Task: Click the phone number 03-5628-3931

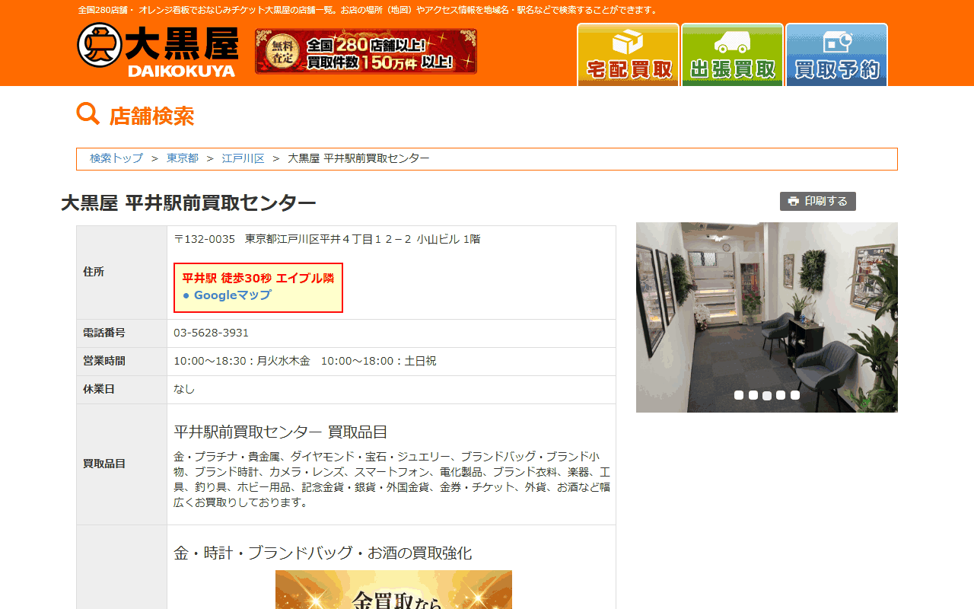Action: [x=211, y=333]
